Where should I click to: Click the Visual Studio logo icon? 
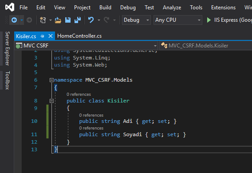coord(10,7)
